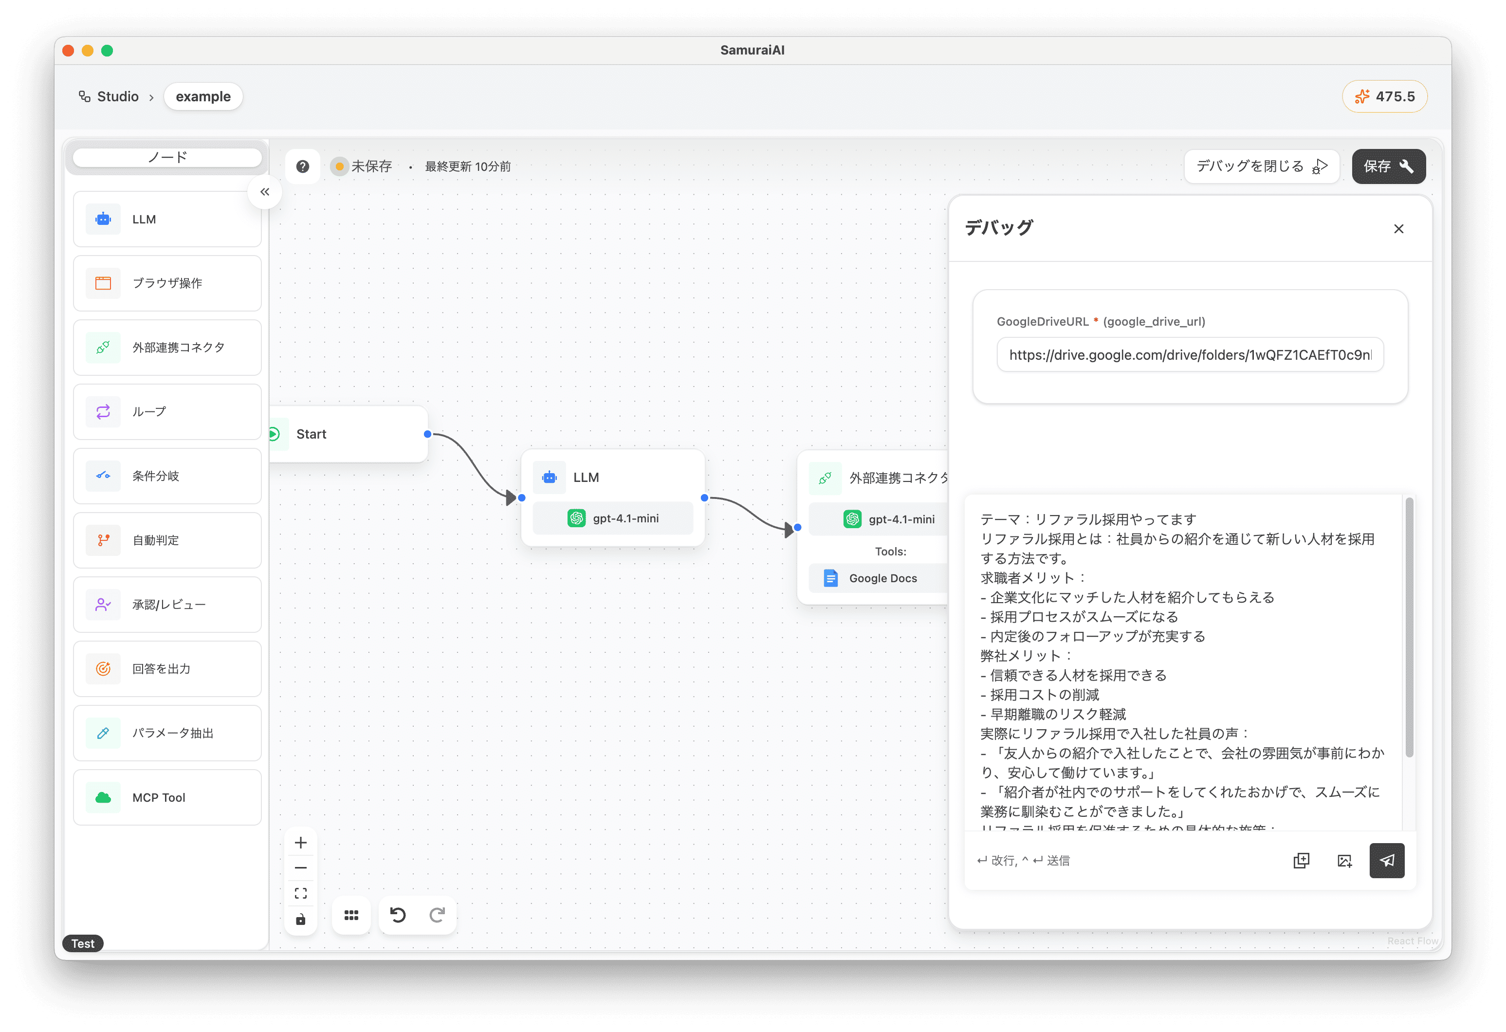Click the add image icon in debug input
Viewport: 1506px width, 1032px height.
[x=1344, y=860]
